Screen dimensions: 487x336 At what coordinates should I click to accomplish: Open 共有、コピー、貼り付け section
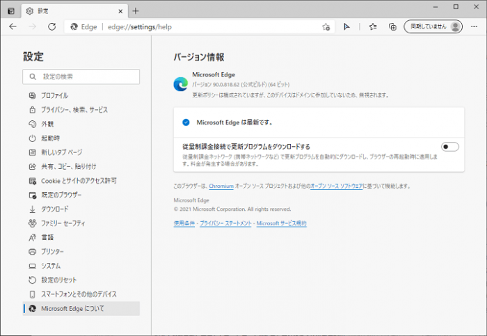click(81, 167)
